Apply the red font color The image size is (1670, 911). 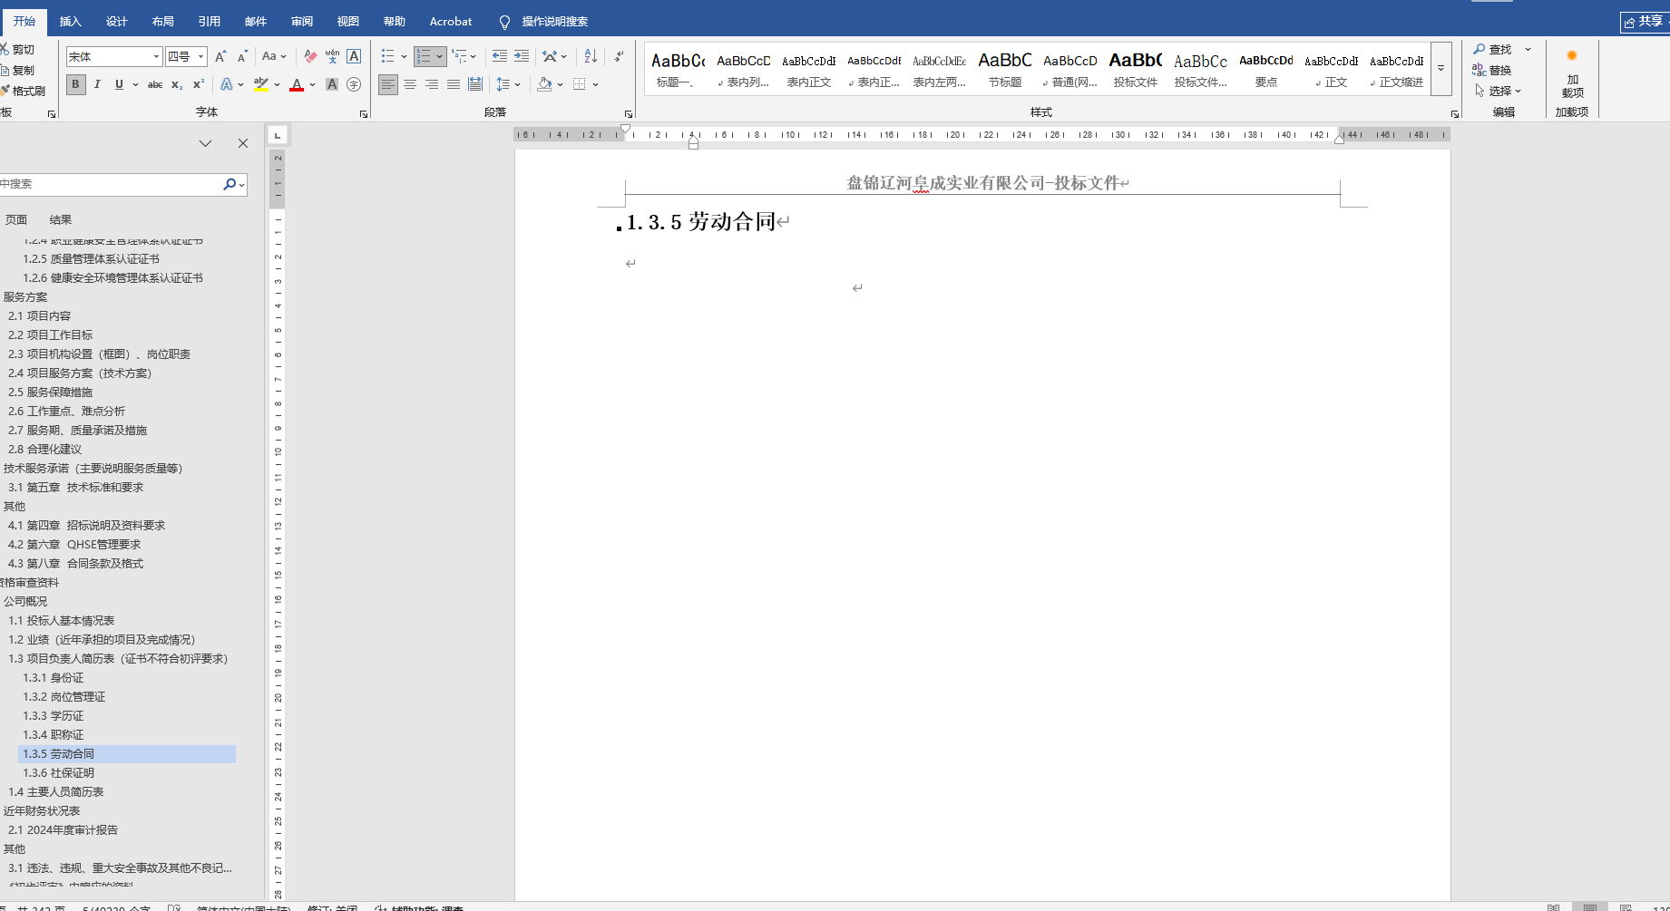296,84
